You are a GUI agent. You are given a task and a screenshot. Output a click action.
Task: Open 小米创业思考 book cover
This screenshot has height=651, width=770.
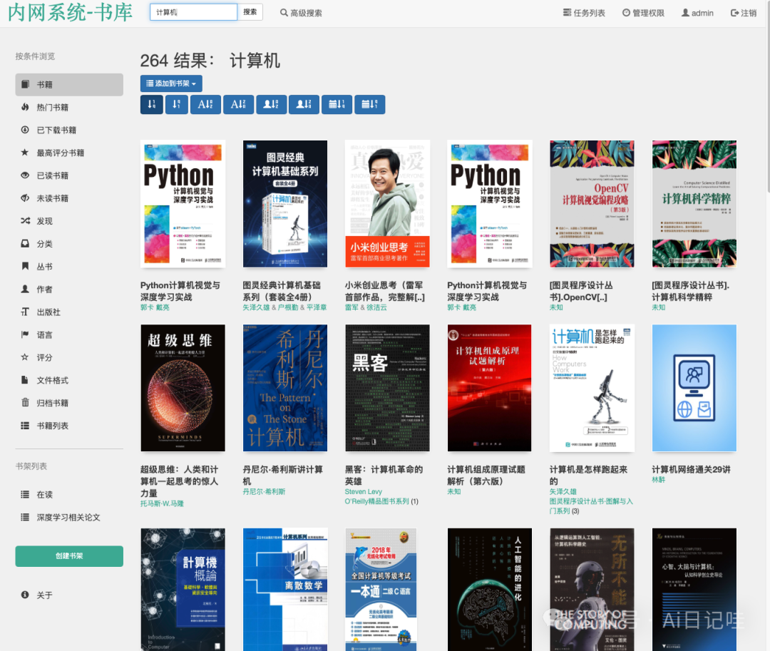click(x=387, y=204)
